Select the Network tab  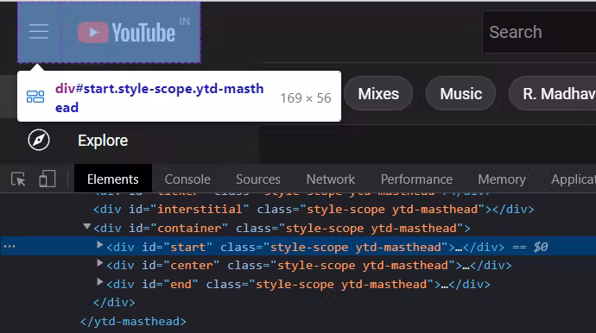[331, 179]
